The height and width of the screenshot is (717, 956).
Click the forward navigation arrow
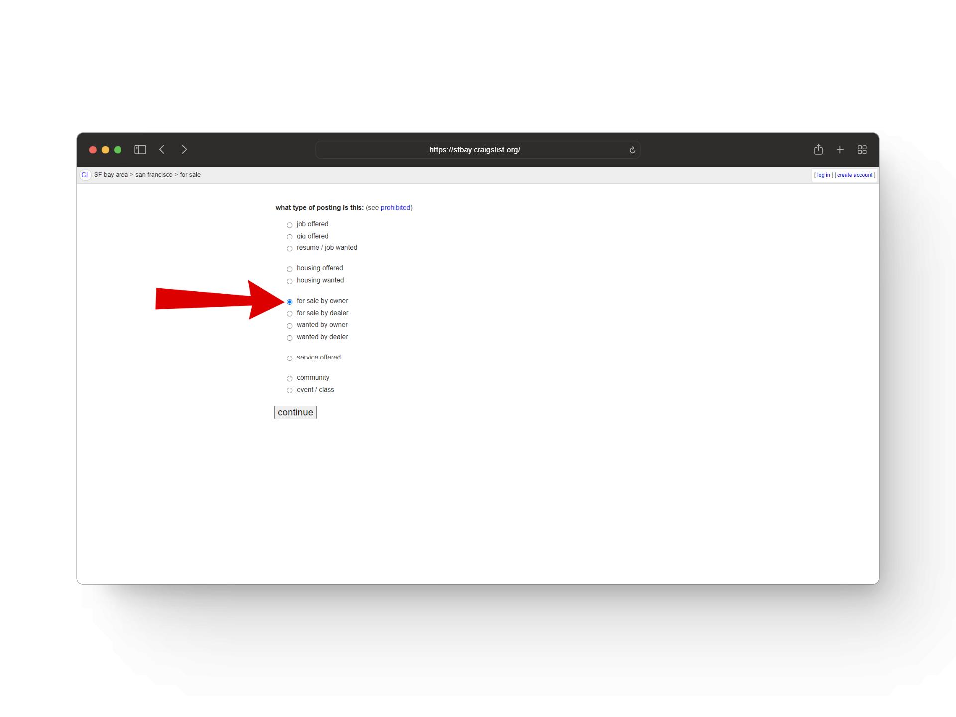(x=184, y=149)
